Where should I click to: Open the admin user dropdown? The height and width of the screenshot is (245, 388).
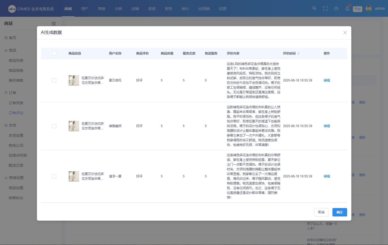379,9
